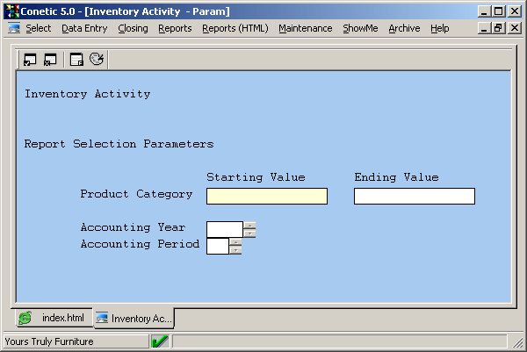Click the first toolbar icon with arrow
This screenshot has width=527, height=352.
[x=31, y=60]
